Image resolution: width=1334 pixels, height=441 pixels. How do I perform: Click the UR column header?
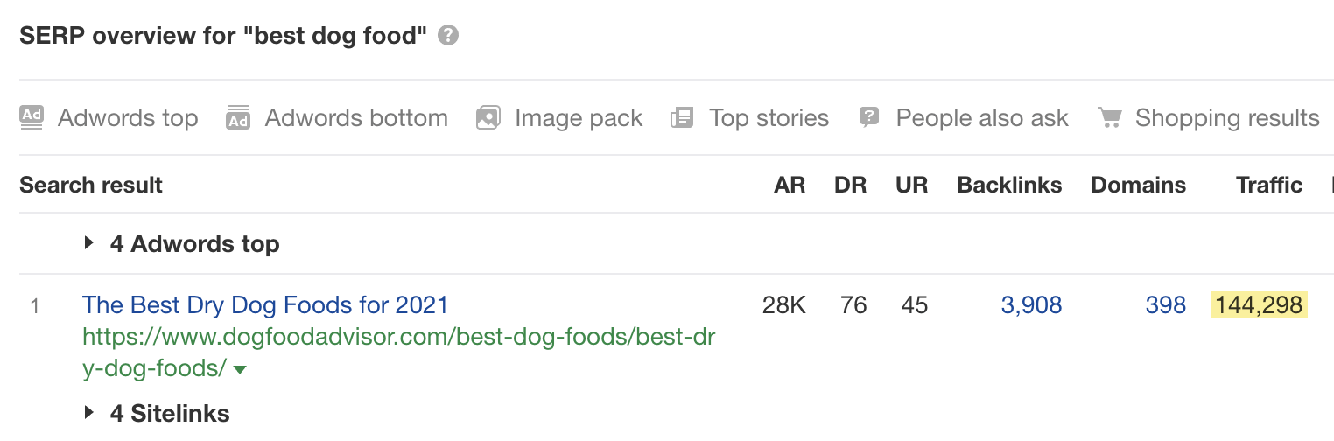pos(911,185)
